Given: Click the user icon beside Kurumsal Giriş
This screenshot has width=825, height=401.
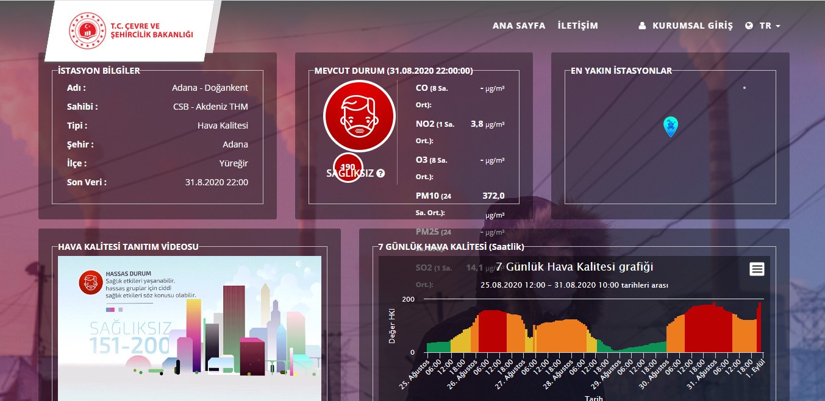Looking at the screenshot, I should [642, 26].
